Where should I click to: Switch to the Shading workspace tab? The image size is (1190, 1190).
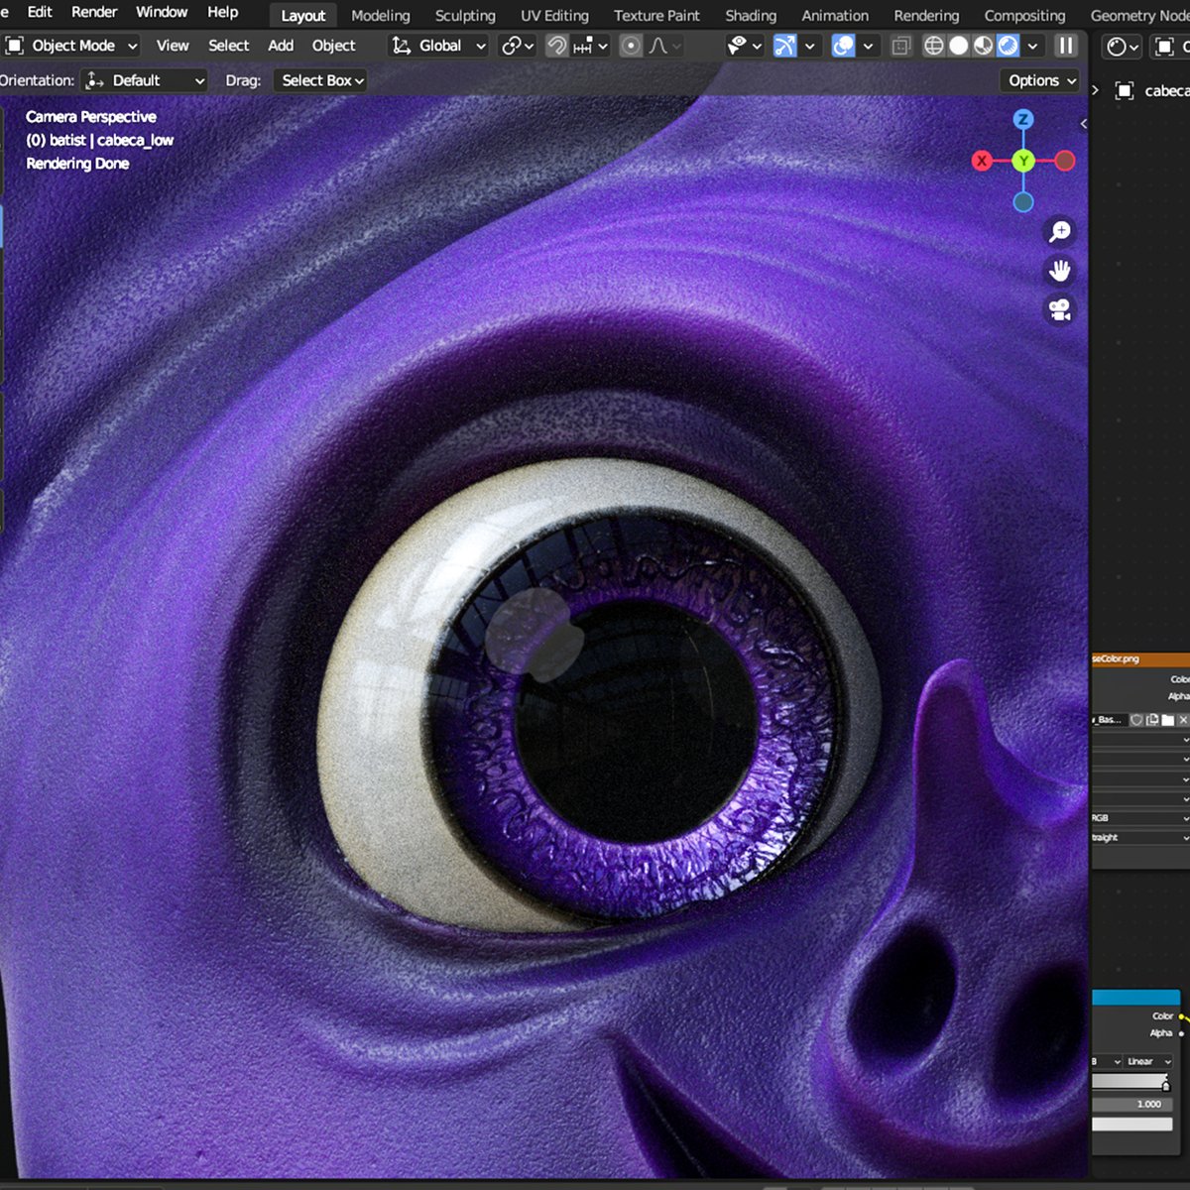751,16
